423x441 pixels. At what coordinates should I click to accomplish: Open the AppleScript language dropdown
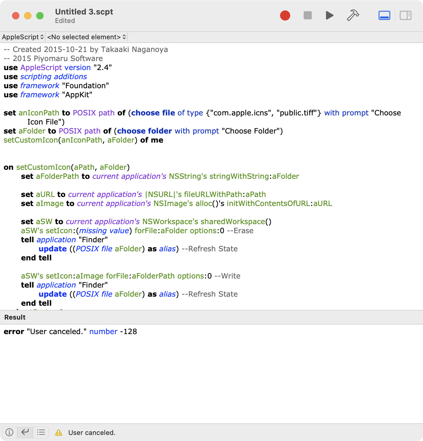[23, 37]
